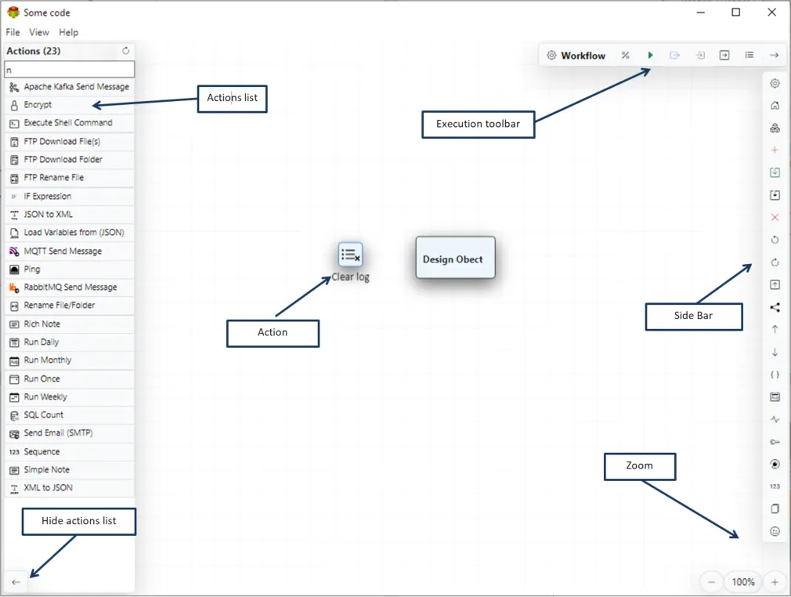
Task: Select the Execute Shell Command action
Action: tap(68, 123)
